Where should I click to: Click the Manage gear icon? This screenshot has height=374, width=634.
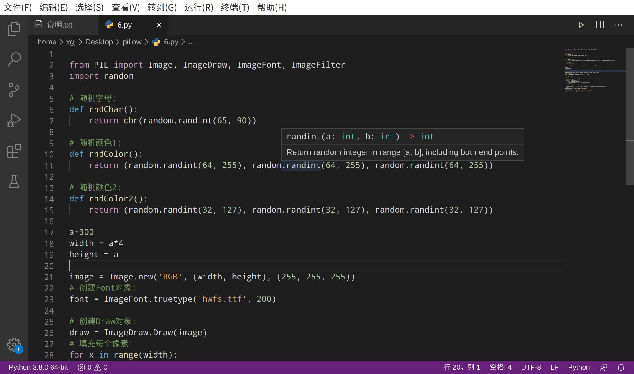click(x=14, y=344)
